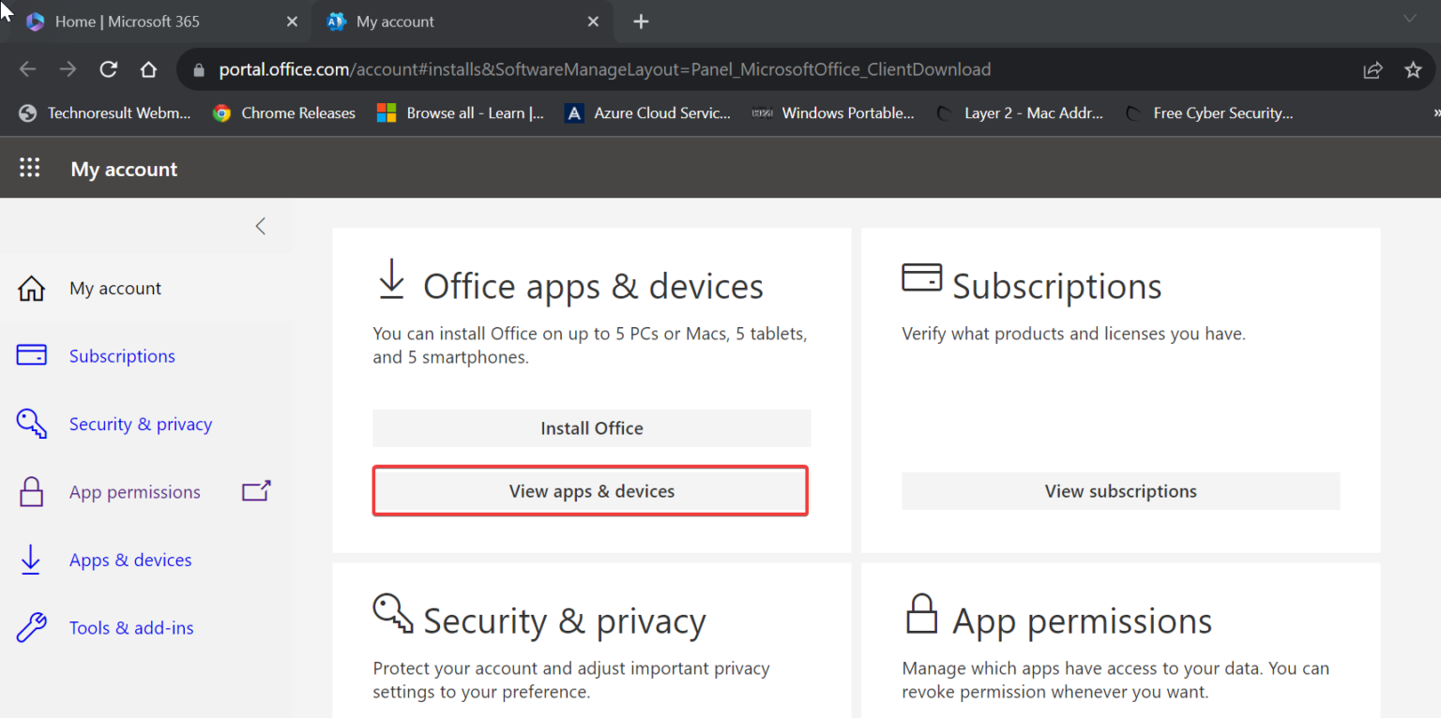Screen dimensions: 1441x718
Task: Click View subscriptions
Action: (x=1120, y=490)
